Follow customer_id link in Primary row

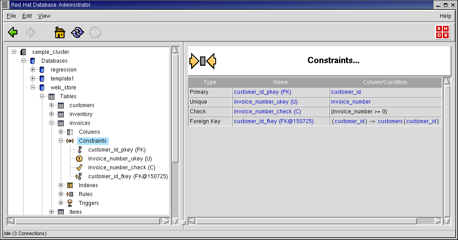tap(346, 92)
